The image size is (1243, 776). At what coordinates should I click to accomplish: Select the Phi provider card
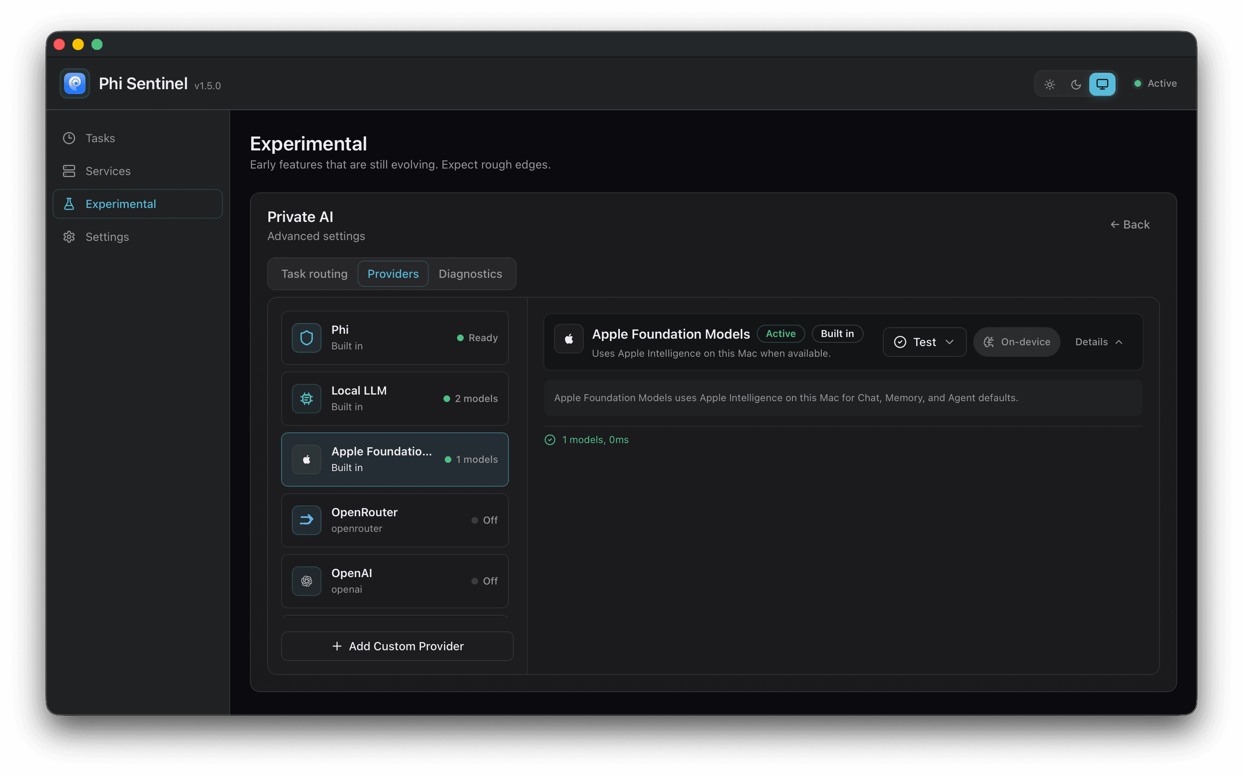coord(395,338)
